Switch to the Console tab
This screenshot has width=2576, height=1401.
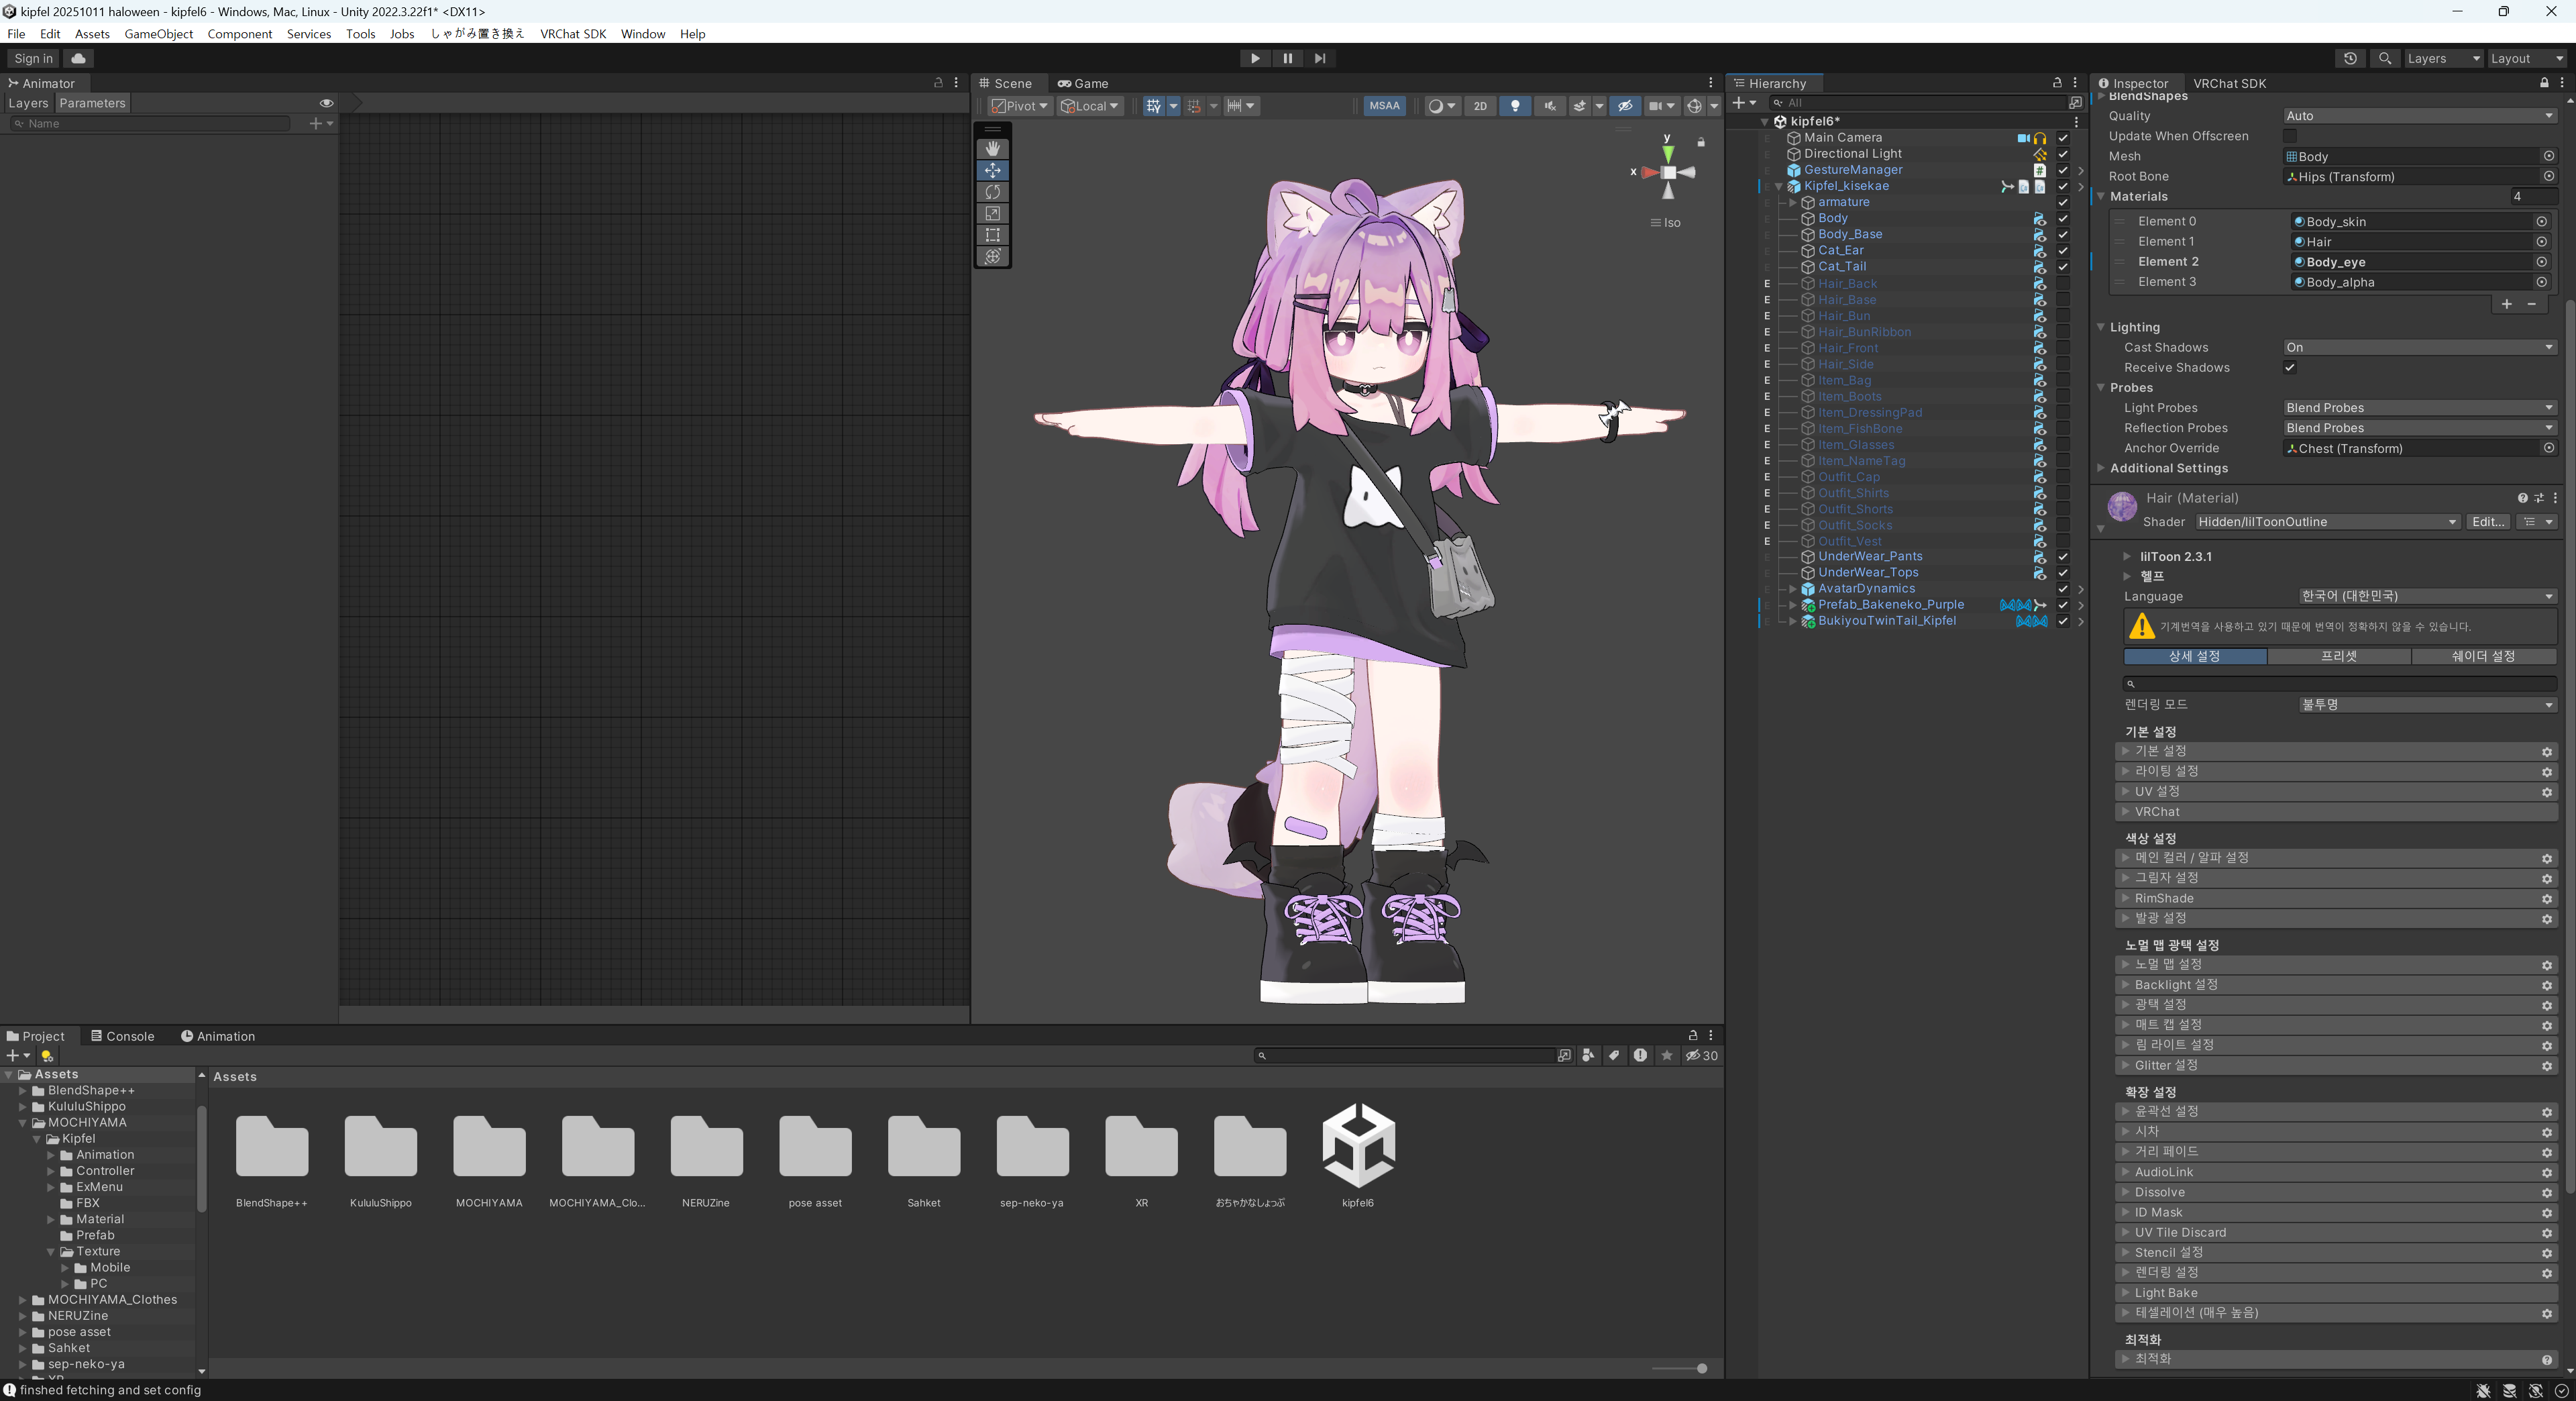point(122,1036)
